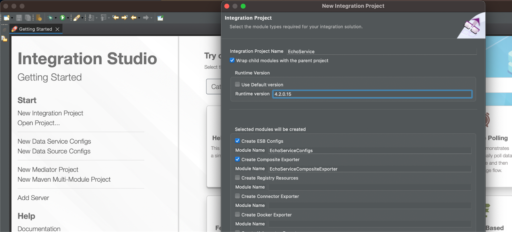This screenshot has height=232, width=512.
Task: Uncheck Wrap child modules with the parent project
Action: click(232, 60)
